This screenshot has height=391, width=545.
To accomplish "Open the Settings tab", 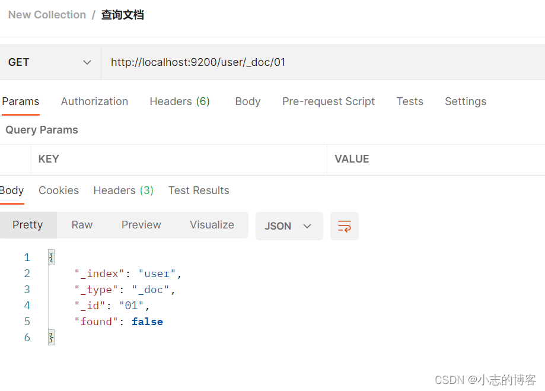I will (x=466, y=101).
